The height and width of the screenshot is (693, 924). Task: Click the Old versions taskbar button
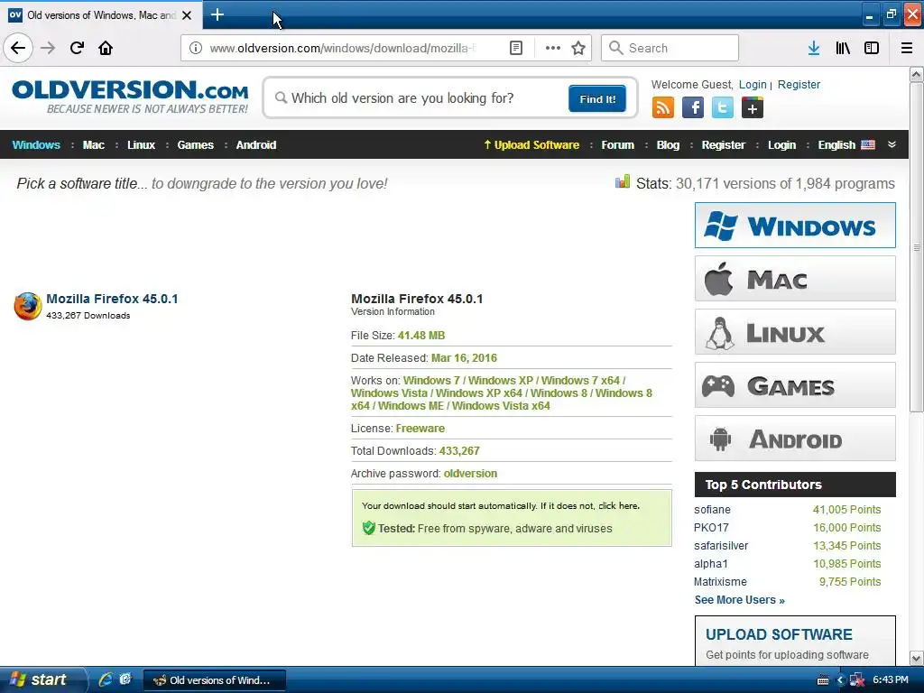pyautogui.click(x=215, y=680)
